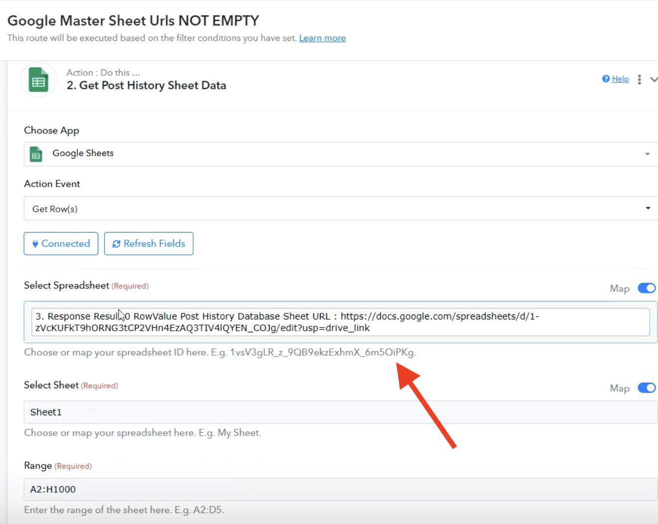658x524 pixels.
Task: Click the refresh arrows icon
Action: pyautogui.click(x=116, y=244)
